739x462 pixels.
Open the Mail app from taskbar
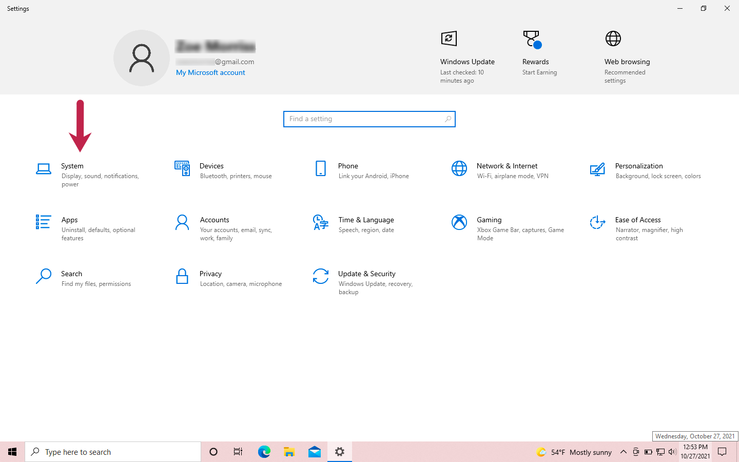click(315, 452)
